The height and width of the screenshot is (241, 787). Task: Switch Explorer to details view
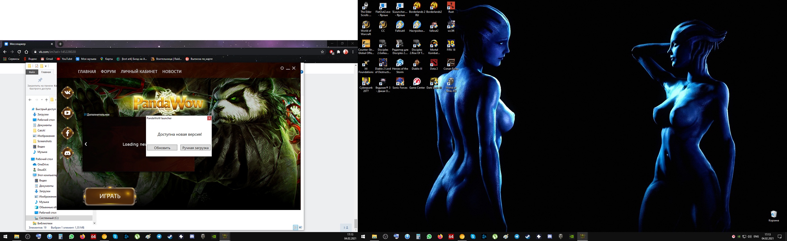[x=295, y=227]
